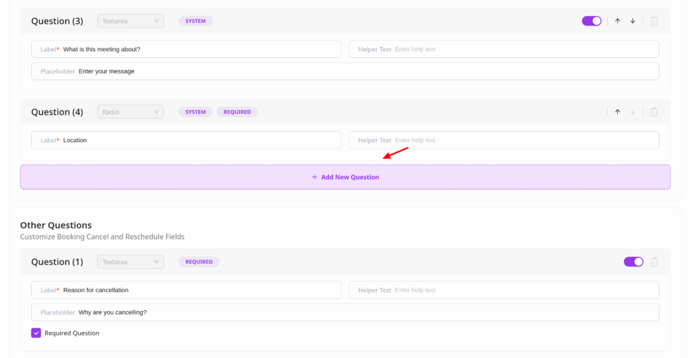Click the trash icon for Question (4)
Image resolution: width=690 pixels, height=358 pixels.
(654, 112)
